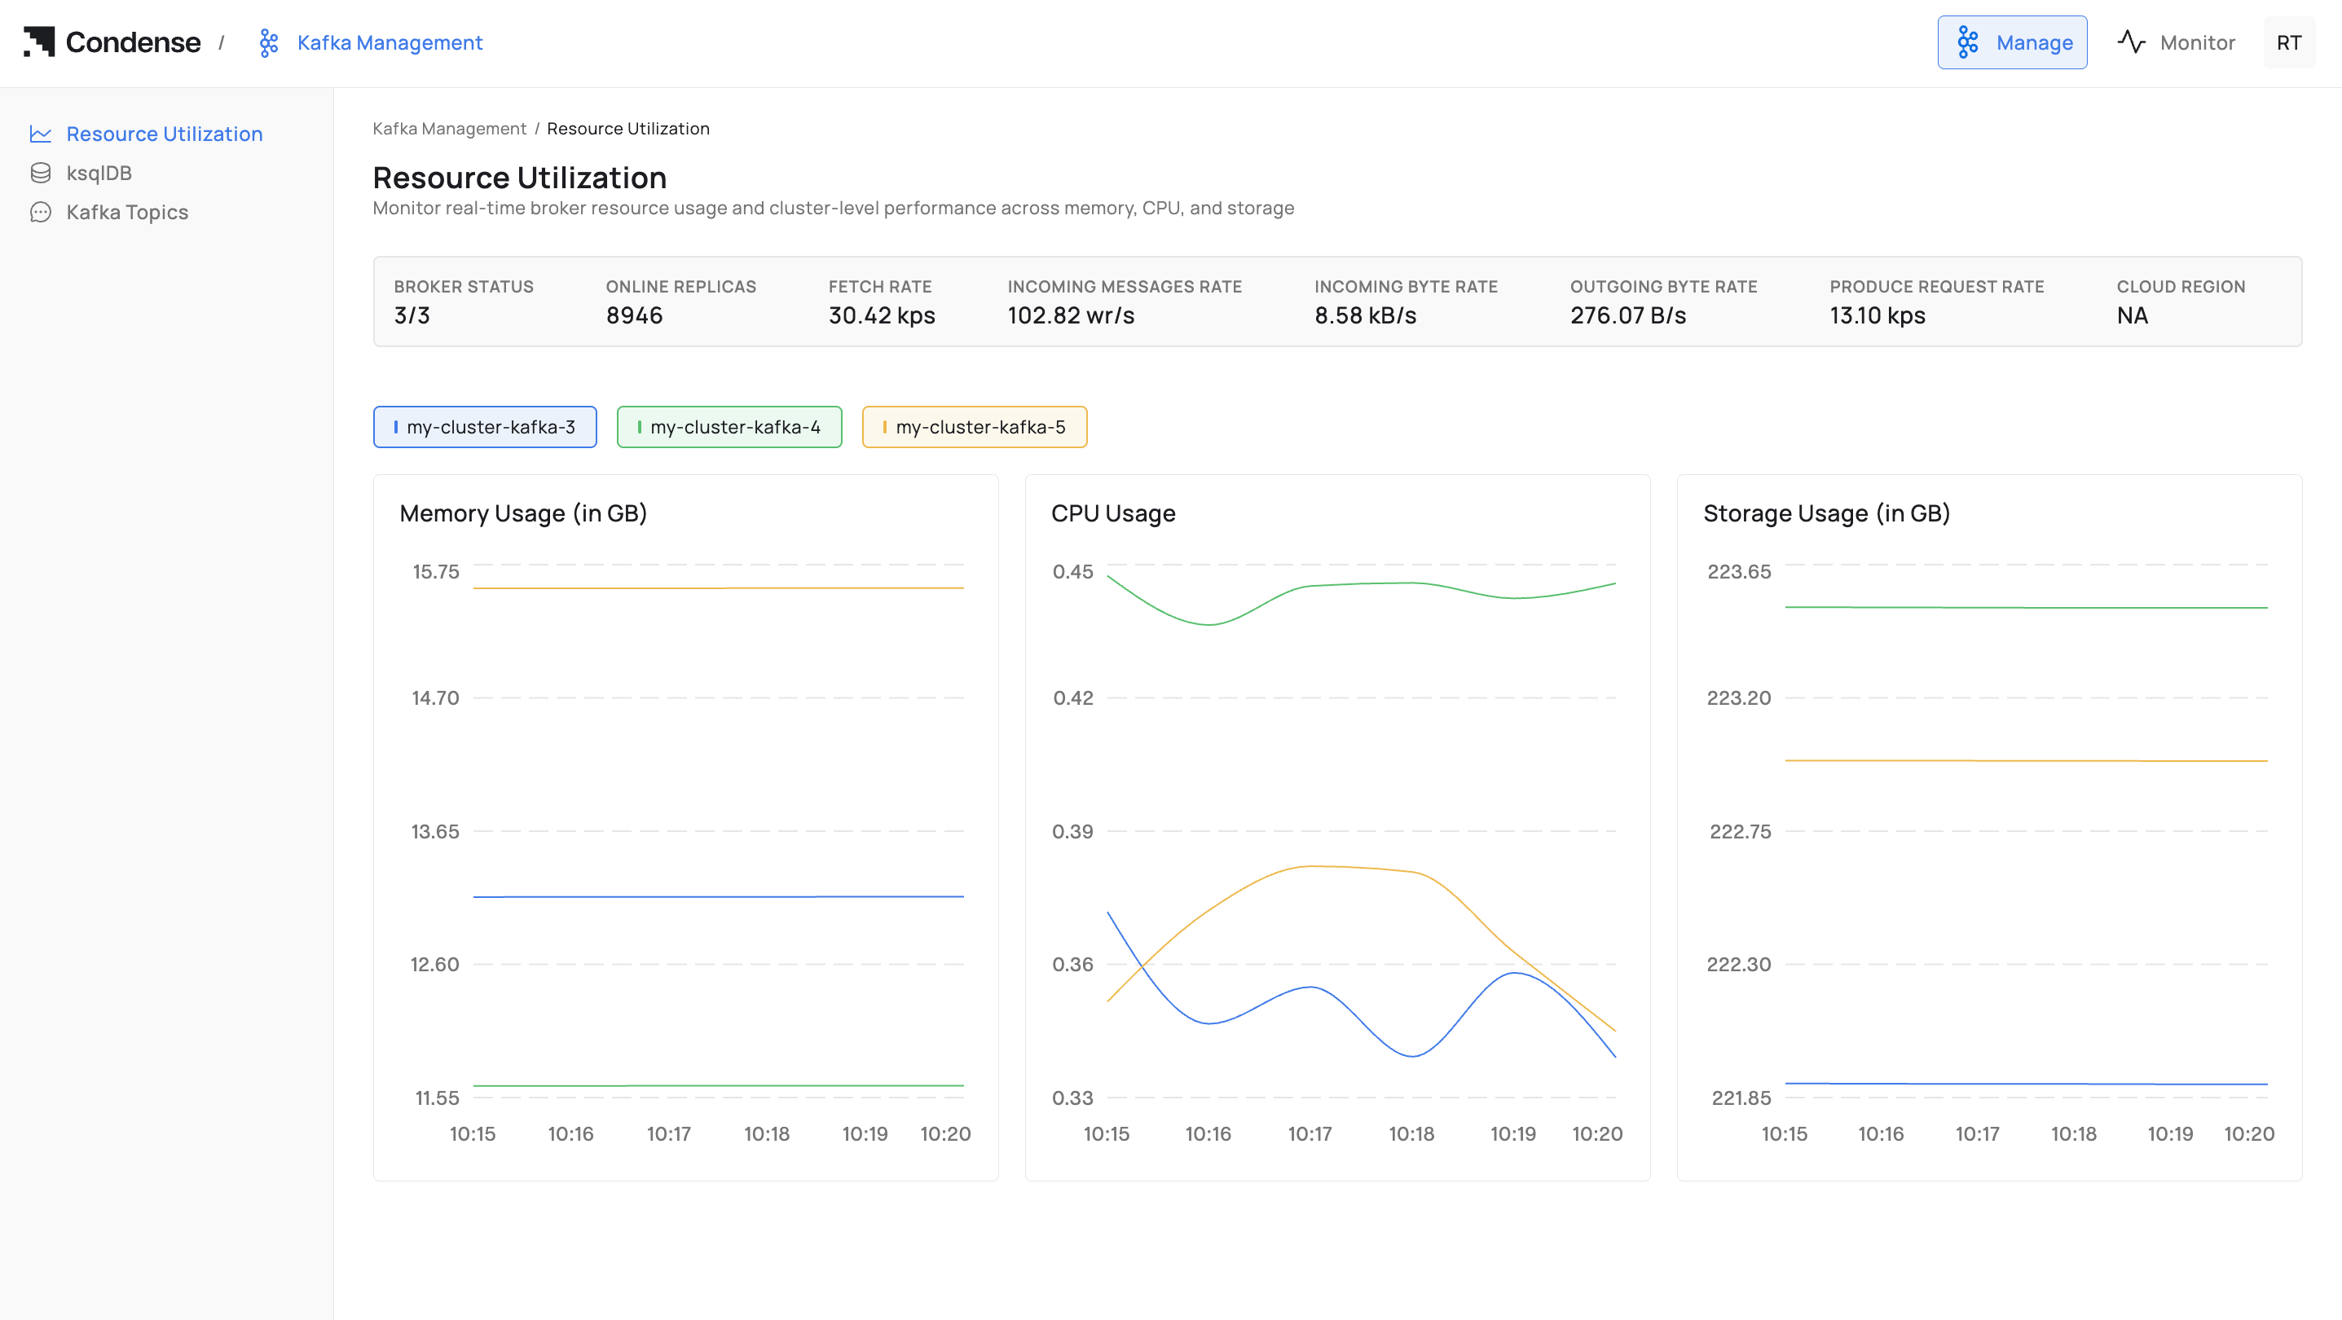Image resolution: width=2342 pixels, height=1320 pixels.
Task: Click the Manage button's Kafka icon
Action: click(1967, 42)
